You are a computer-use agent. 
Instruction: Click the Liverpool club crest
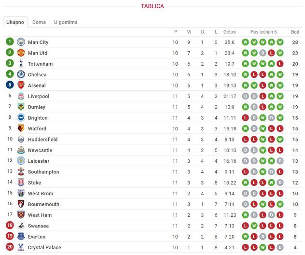[x=21, y=96]
